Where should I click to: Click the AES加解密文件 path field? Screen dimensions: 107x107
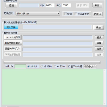click(58, 55)
